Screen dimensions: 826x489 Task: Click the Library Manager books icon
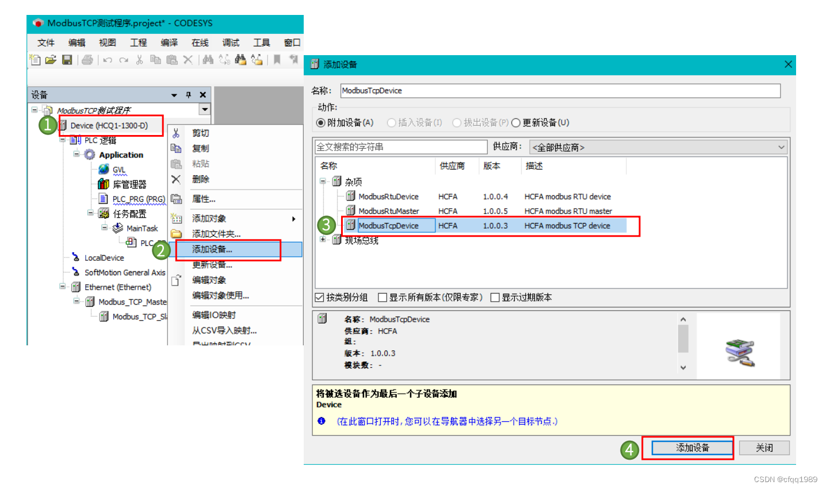[104, 184]
